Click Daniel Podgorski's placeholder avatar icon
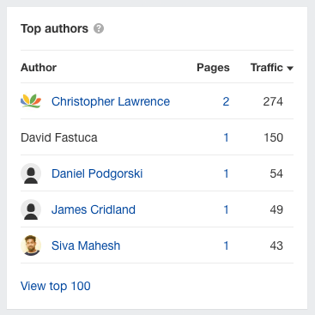Viewport: 315px width, 315px height. pos(31,173)
